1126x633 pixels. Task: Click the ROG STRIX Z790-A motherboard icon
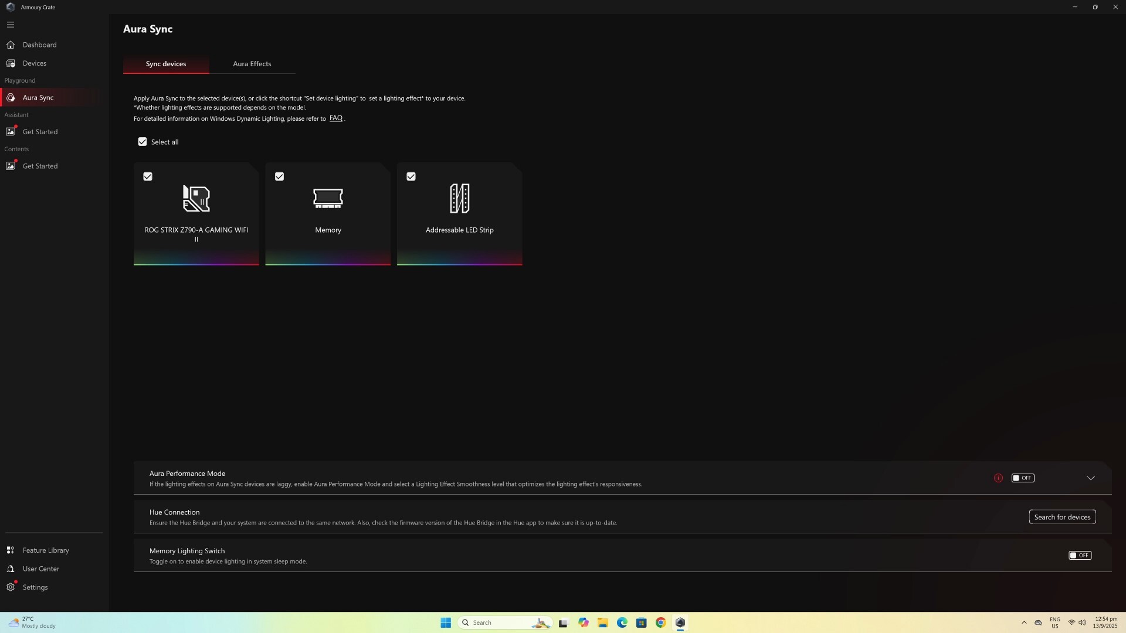(196, 198)
